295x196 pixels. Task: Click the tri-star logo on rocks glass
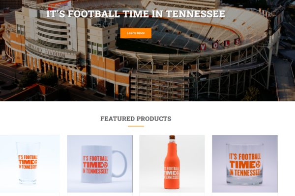tap(258, 165)
